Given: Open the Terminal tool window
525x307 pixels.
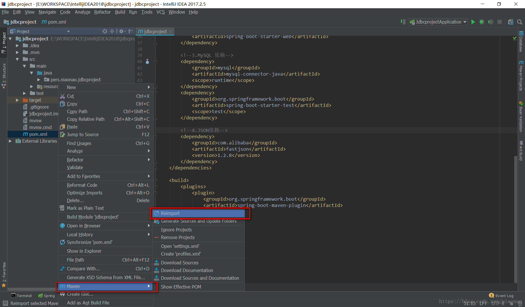Looking at the screenshot, I should [21, 296].
